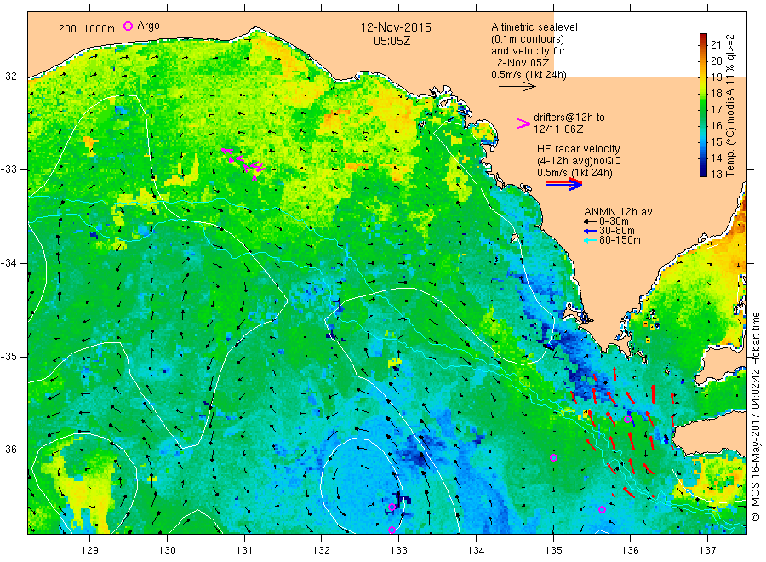This screenshot has width=766, height=562.
Task: Click the 80-150m depth label
Action: (620, 240)
